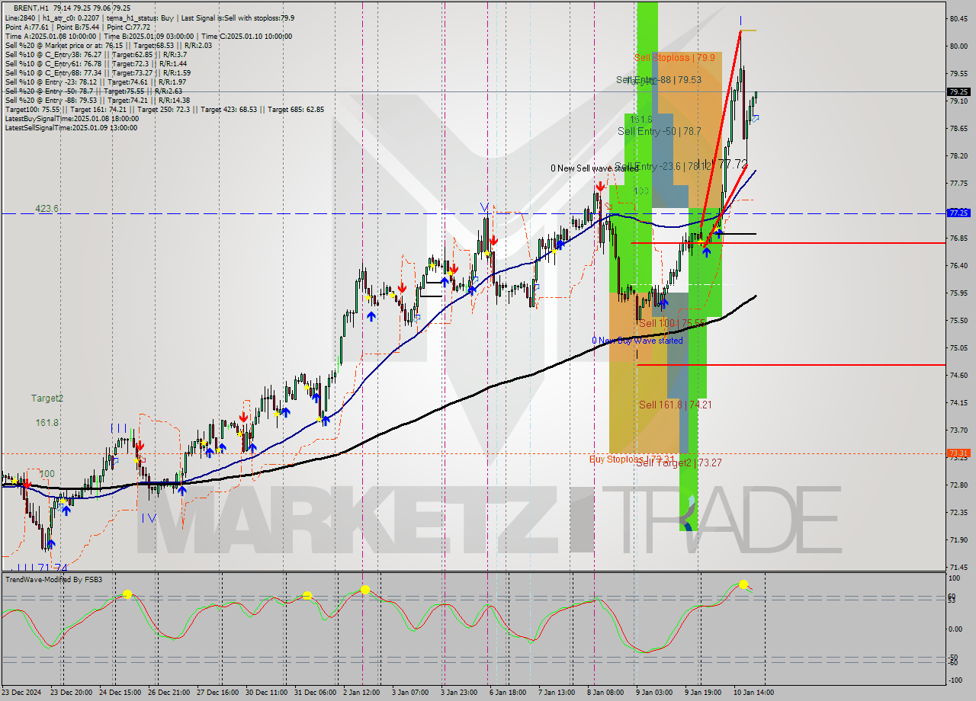Click the Sell 100 | 75.55 label
Image resolution: width=976 pixels, height=701 pixels.
coord(672,323)
